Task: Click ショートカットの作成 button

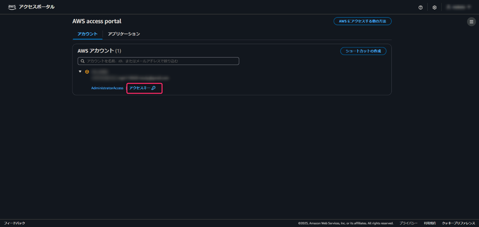Action: click(363, 51)
